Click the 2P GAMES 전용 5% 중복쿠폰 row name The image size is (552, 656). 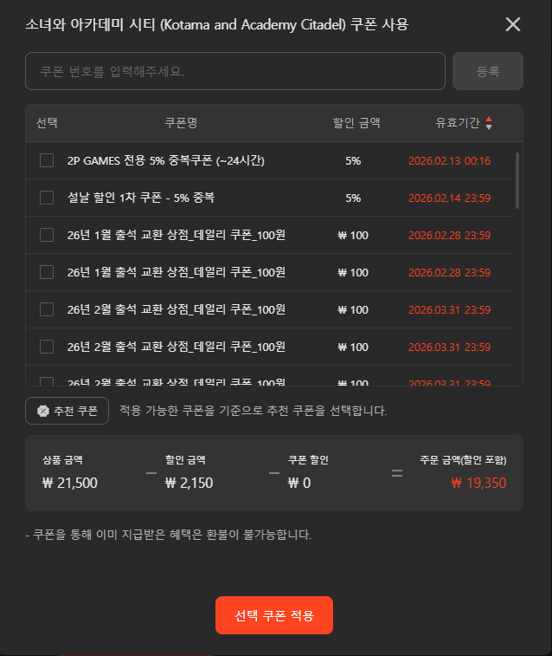point(165,160)
